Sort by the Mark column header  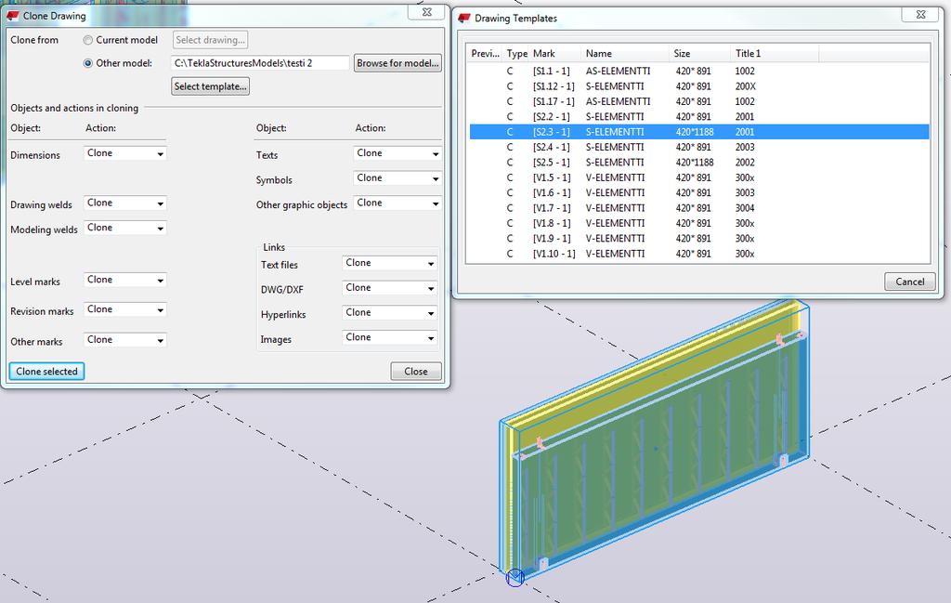click(555, 53)
